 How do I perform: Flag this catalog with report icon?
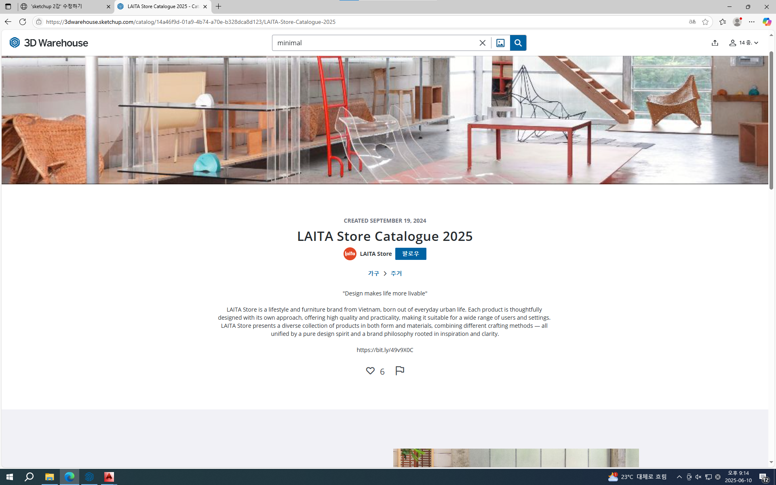[399, 371]
